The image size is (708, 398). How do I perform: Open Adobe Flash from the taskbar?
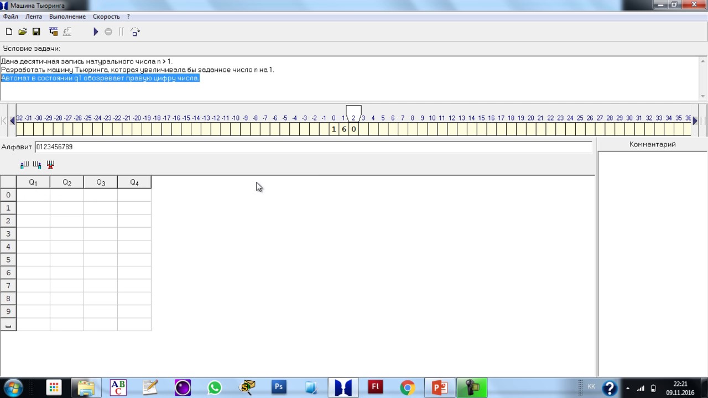coord(376,387)
